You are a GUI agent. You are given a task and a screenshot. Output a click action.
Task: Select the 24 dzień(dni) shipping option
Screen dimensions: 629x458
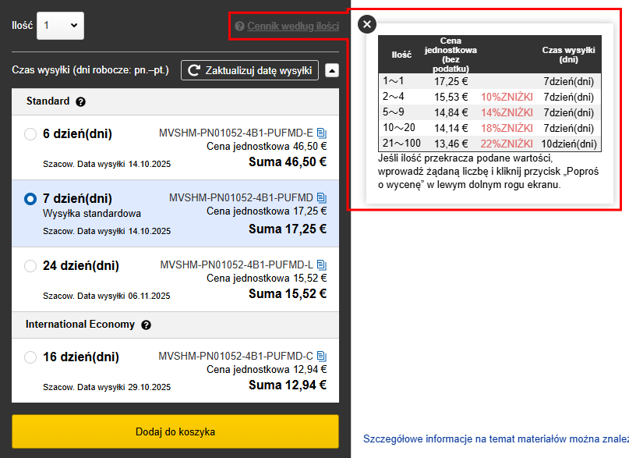[x=30, y=266]
